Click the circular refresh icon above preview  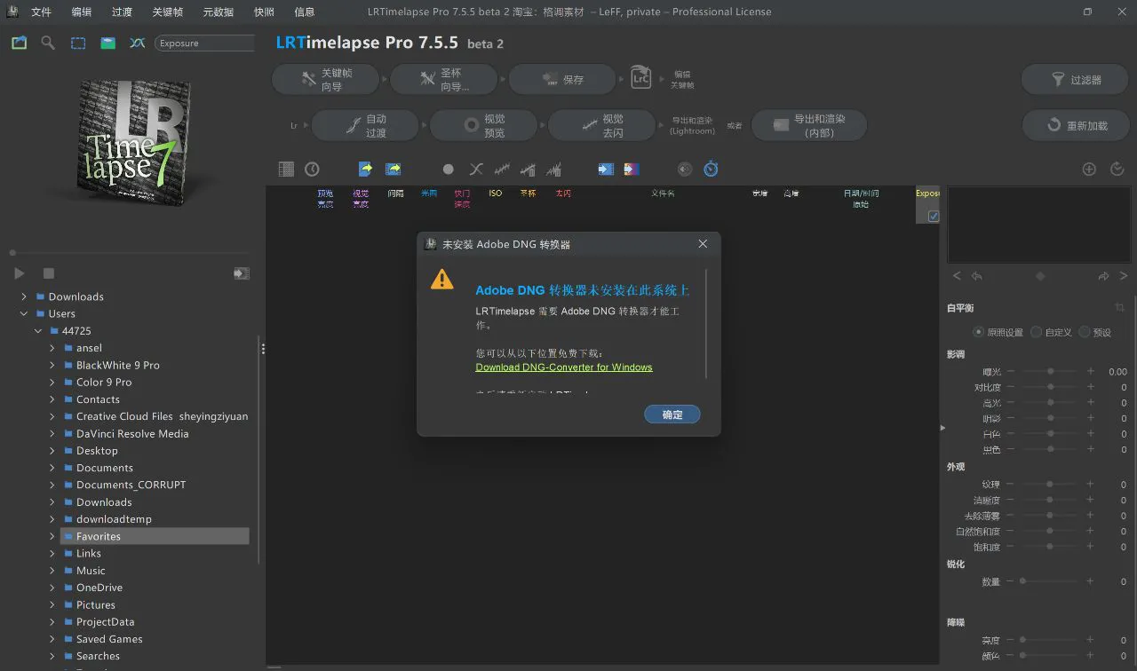coord(1117,169)
